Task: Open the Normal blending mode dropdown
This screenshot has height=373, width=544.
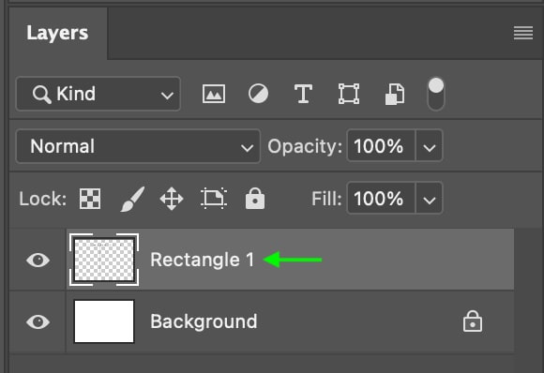Action: (138, 146)
